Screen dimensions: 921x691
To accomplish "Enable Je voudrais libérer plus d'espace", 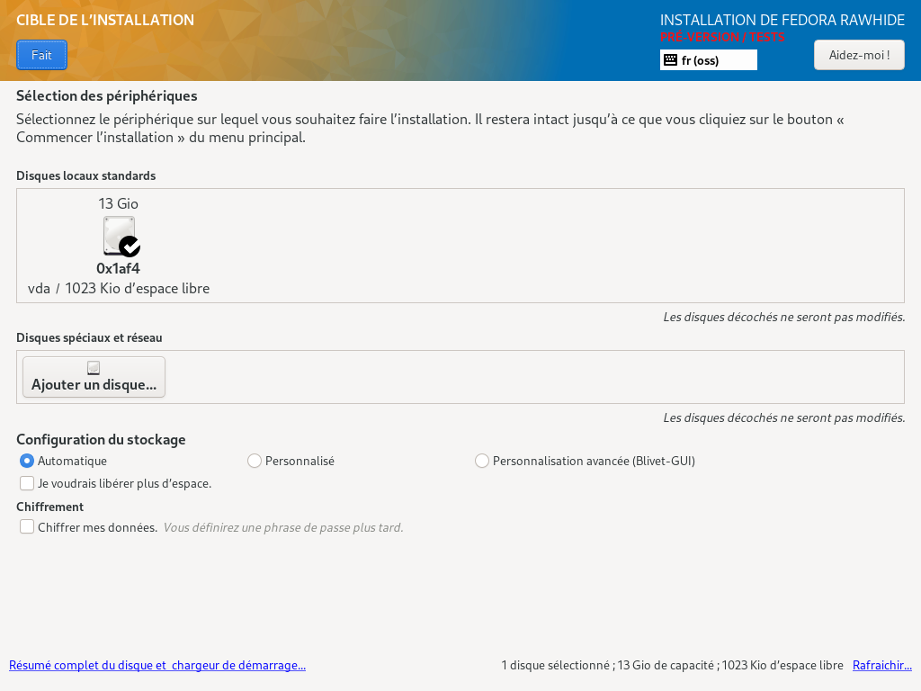I will point(27,483).
